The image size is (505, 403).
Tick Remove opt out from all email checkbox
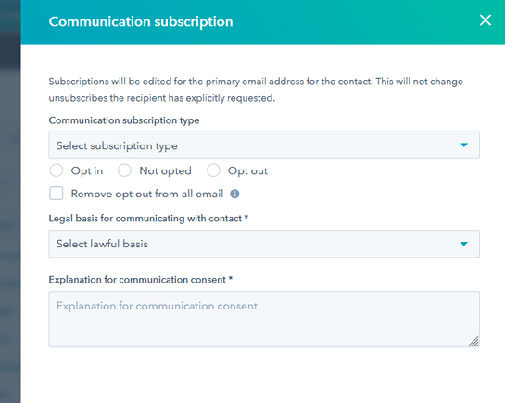point(57,194)
